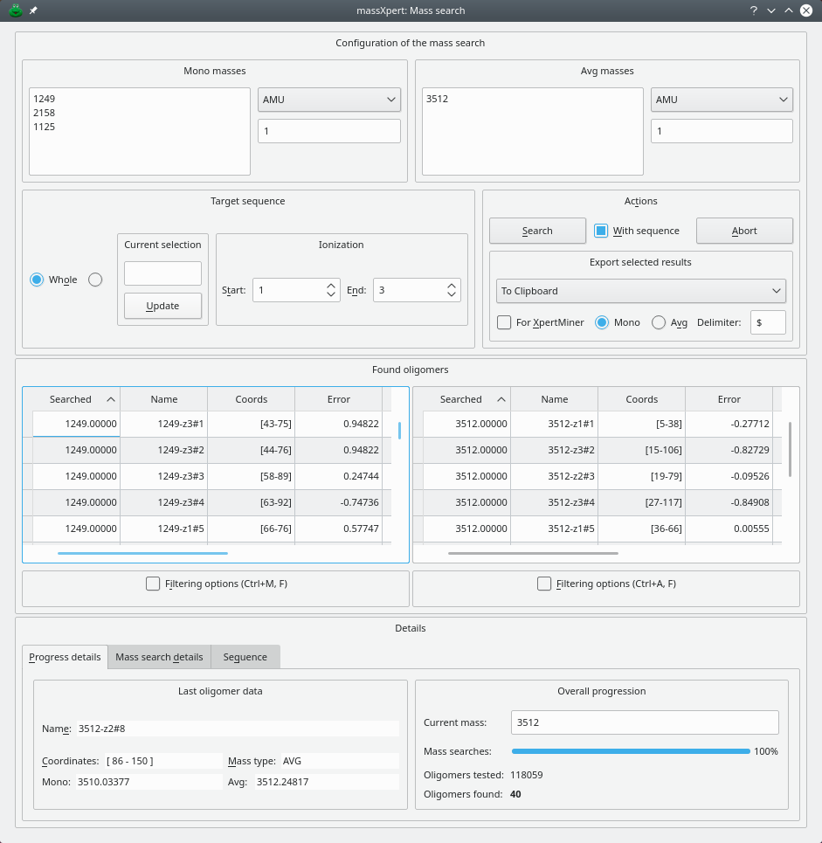Open the Avg masses AMU unit dropdown

pyautogui.click(x=722, y=100)
